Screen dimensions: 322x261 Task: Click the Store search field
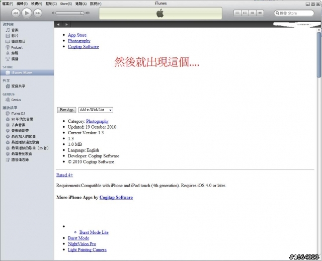point(294,13)
